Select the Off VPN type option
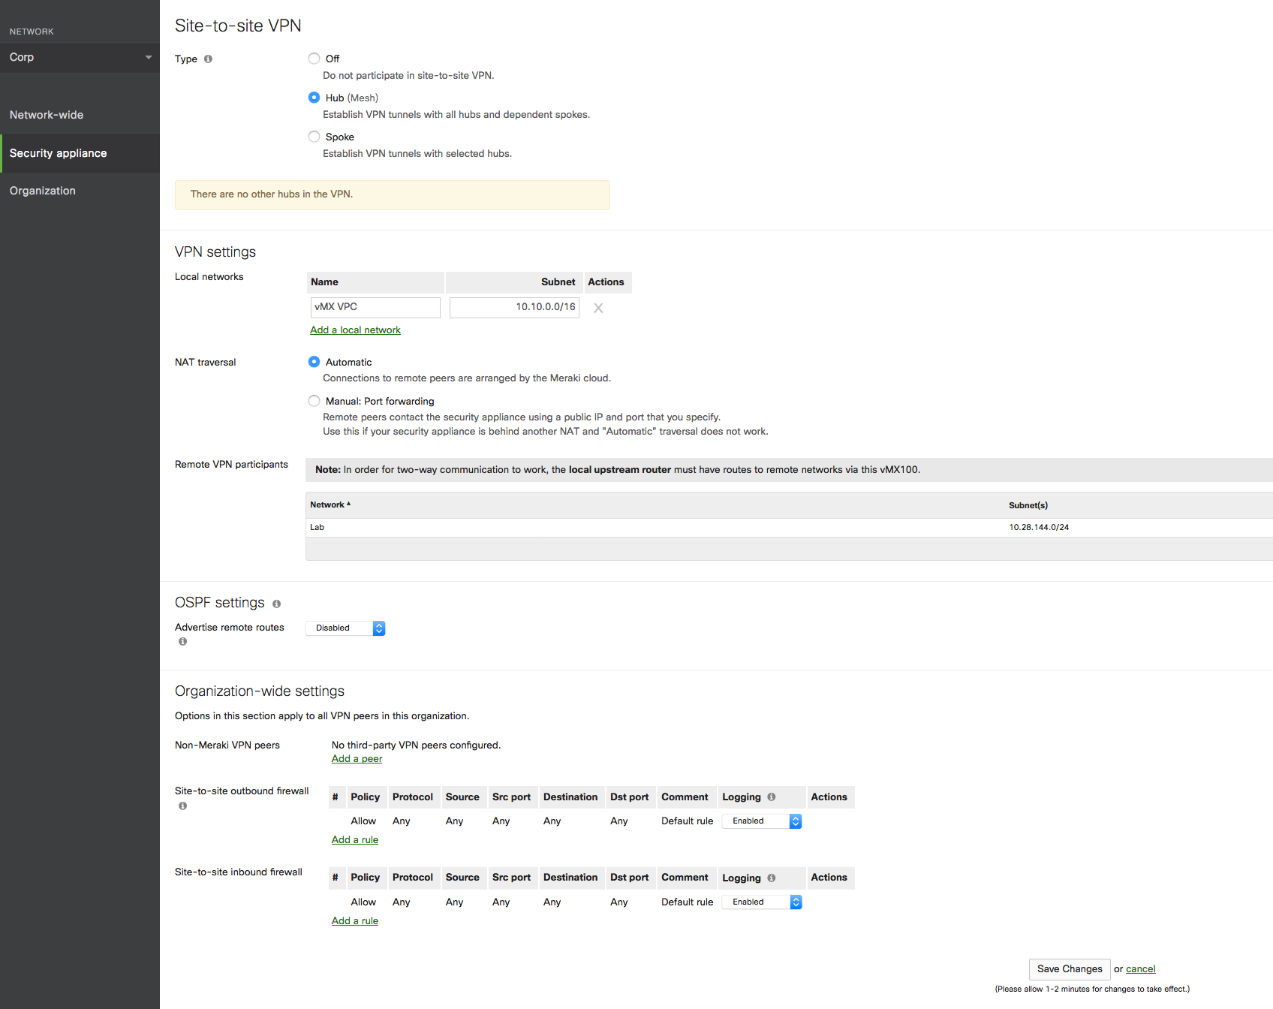Image resolution: width=1273 pixels, height=1009 pixels. pyautogui.click(x=314, y=59)
